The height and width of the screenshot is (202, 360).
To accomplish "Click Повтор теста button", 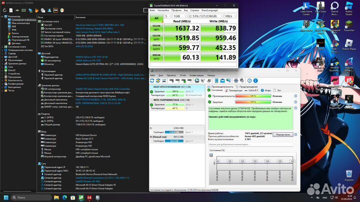I will [x=283, y=135].
